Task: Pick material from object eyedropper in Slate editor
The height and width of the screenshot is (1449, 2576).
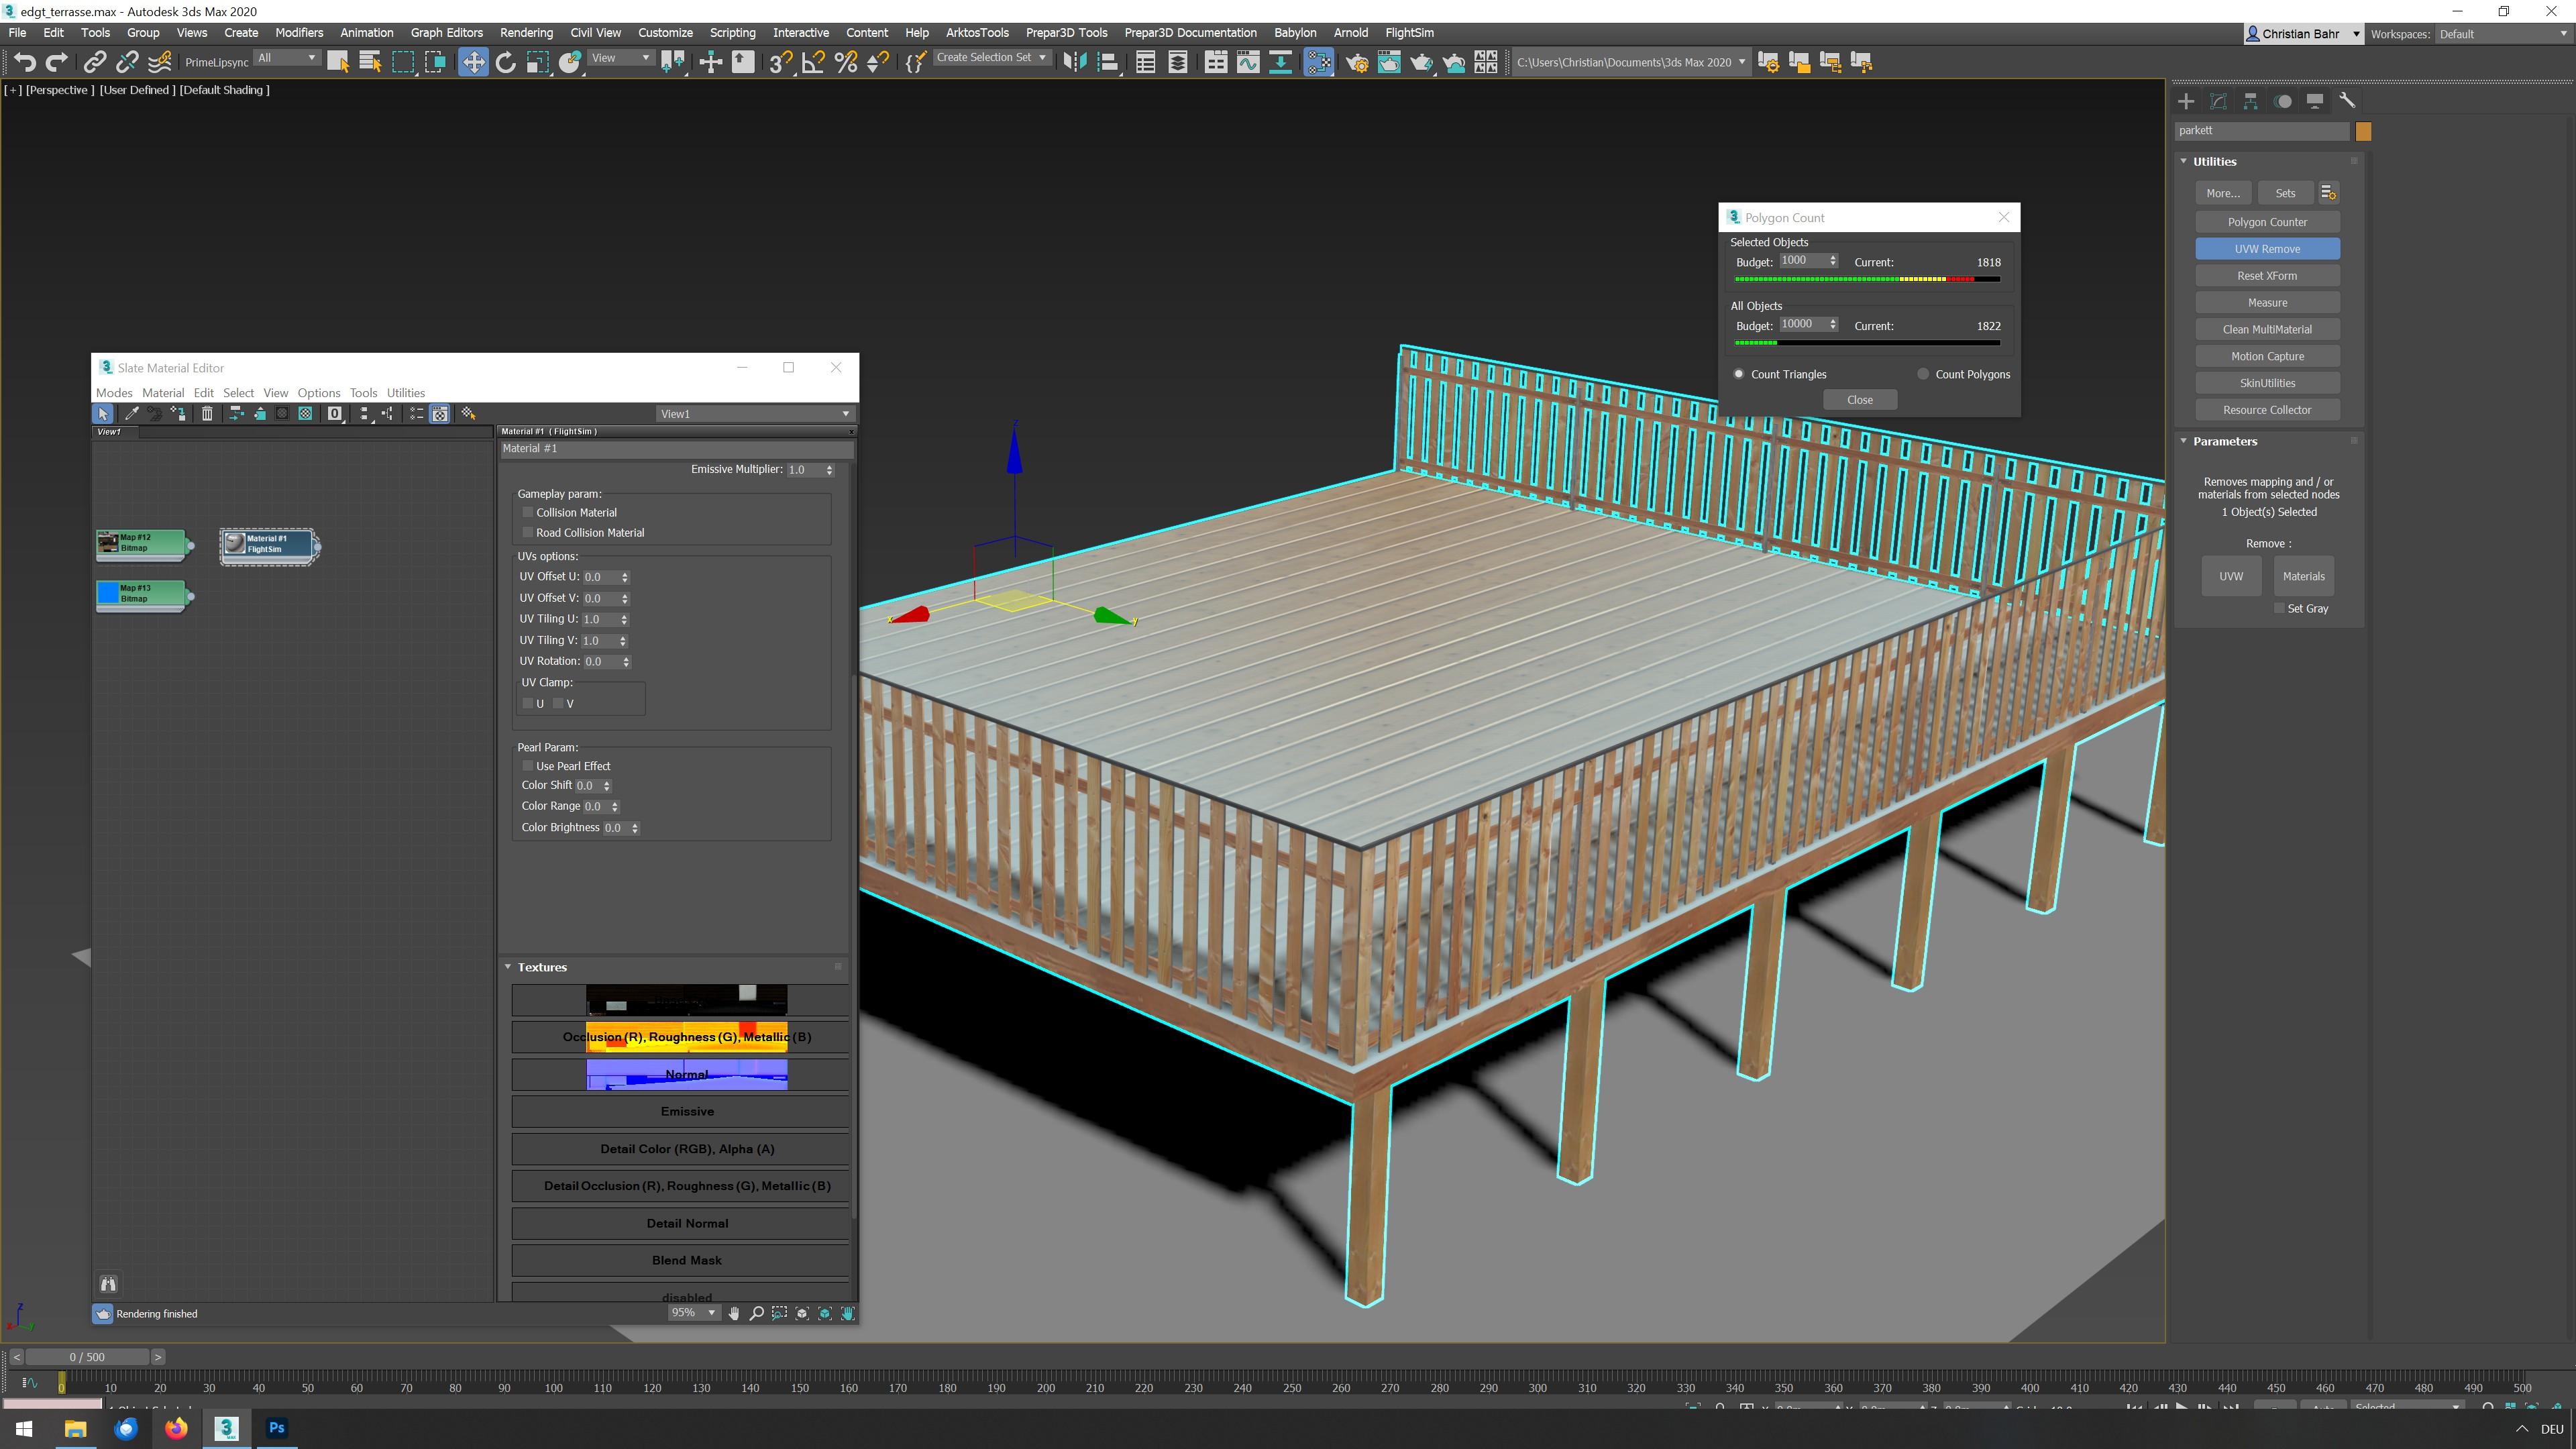Action: pos(131,413)
